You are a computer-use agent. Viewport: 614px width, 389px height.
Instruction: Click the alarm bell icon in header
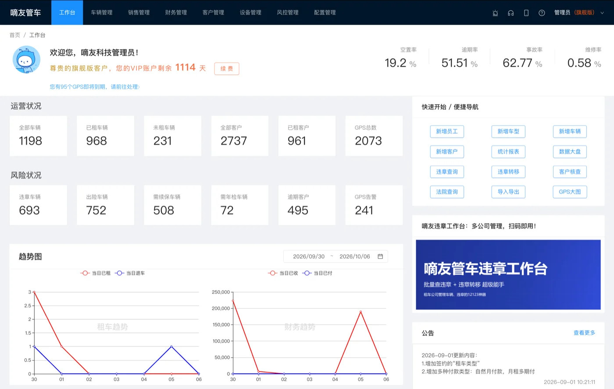tap(495, 13)
